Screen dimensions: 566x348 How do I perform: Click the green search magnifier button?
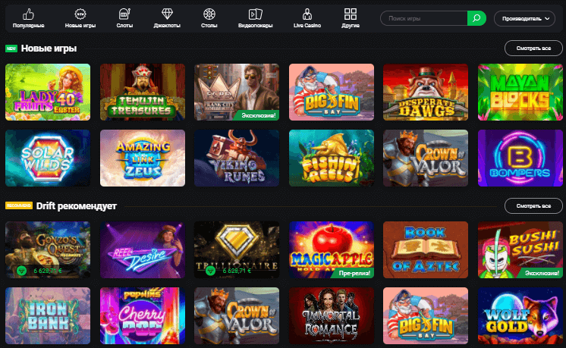476,18
